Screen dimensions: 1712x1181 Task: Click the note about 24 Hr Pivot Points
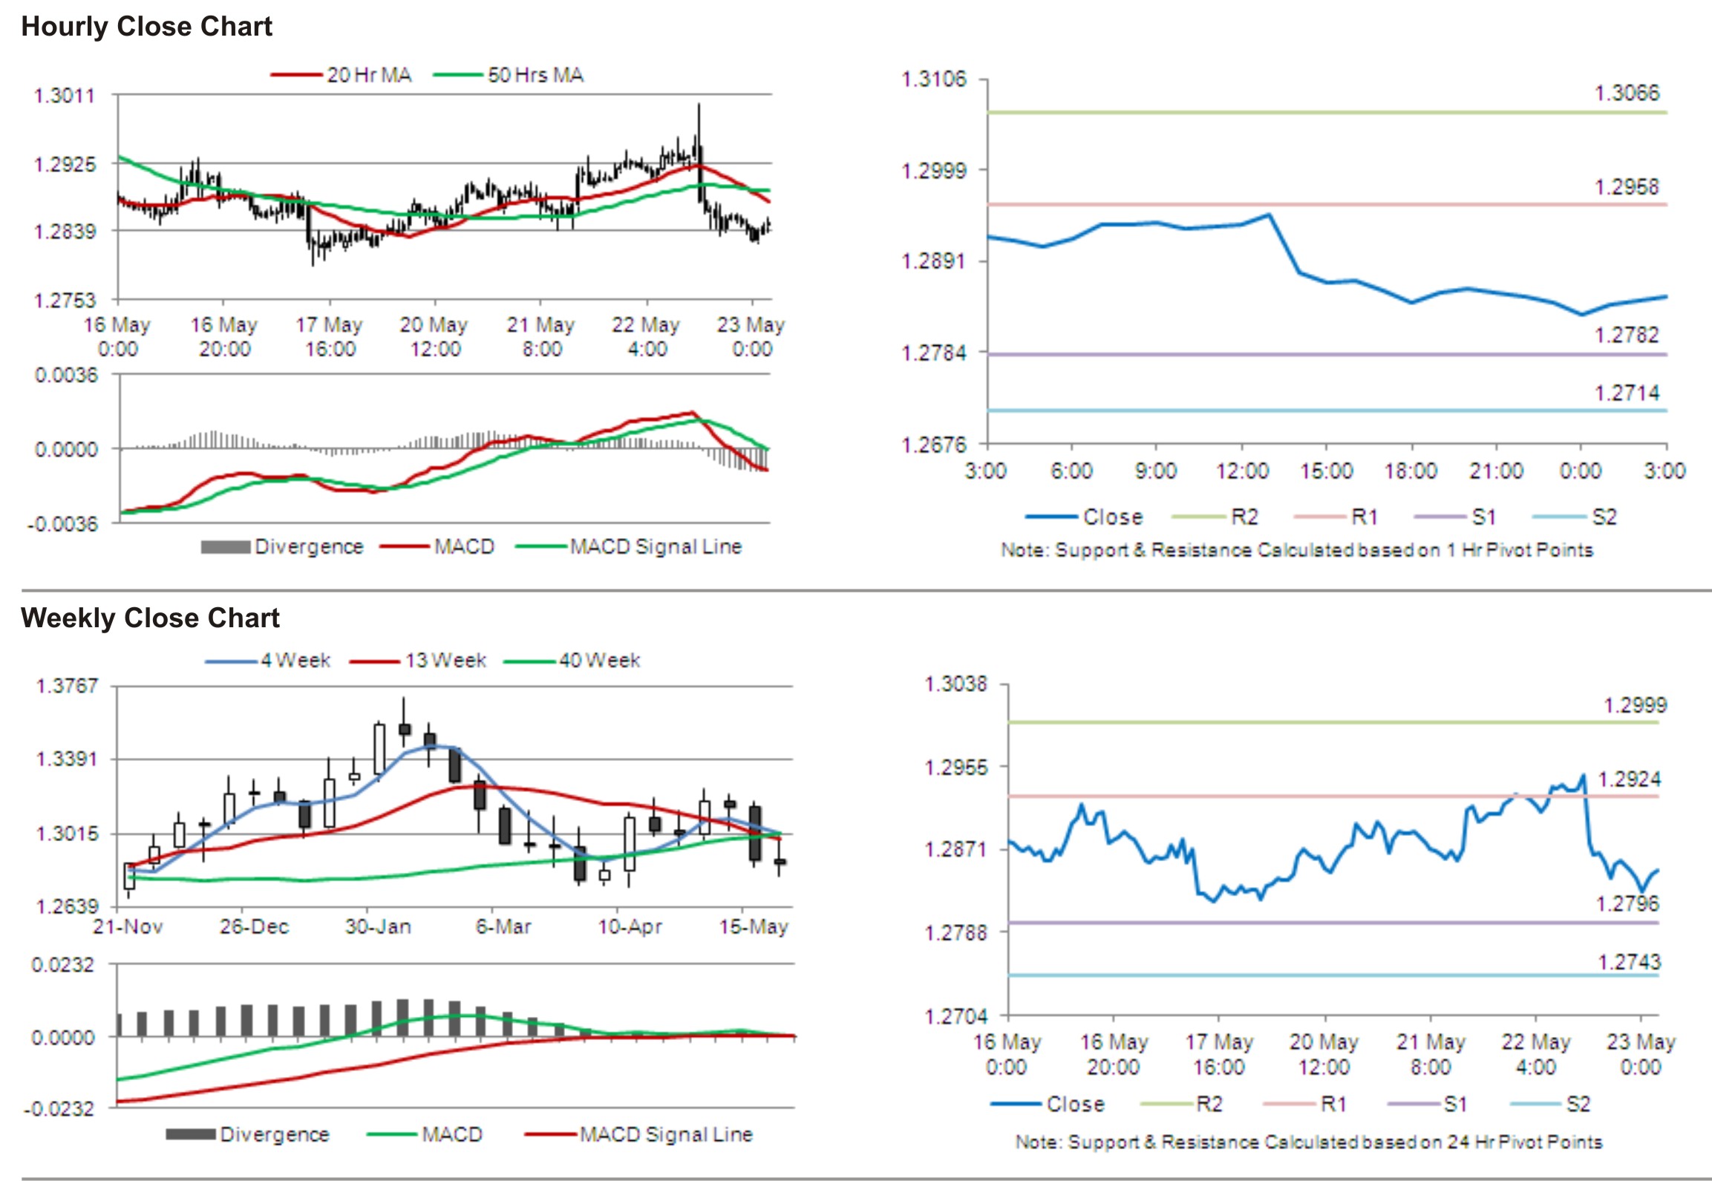[1309, 1142]
